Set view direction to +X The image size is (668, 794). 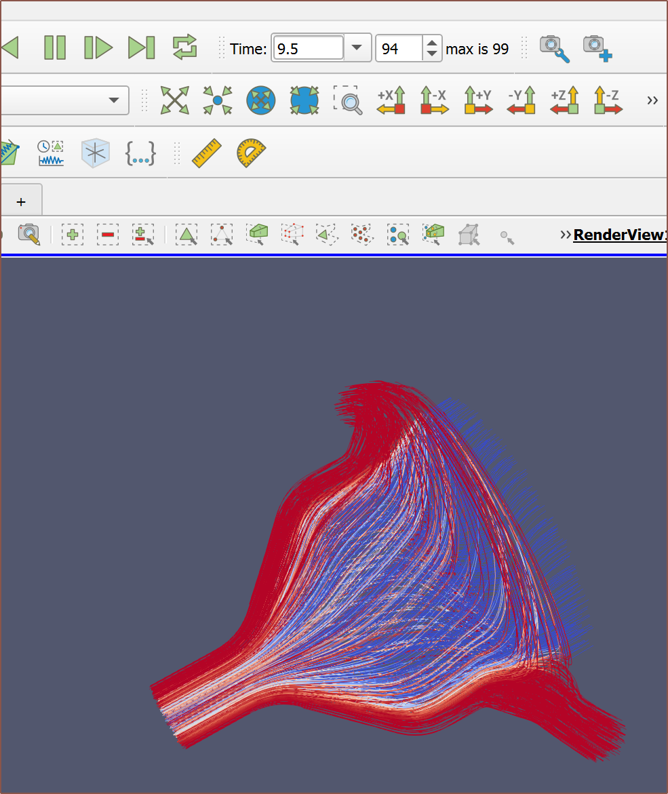(391, 100)
